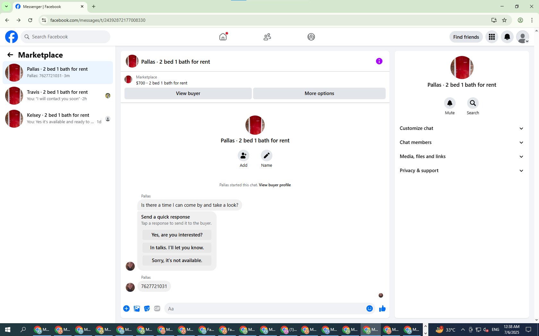Click the Find friends button

[x=466, y=37]
